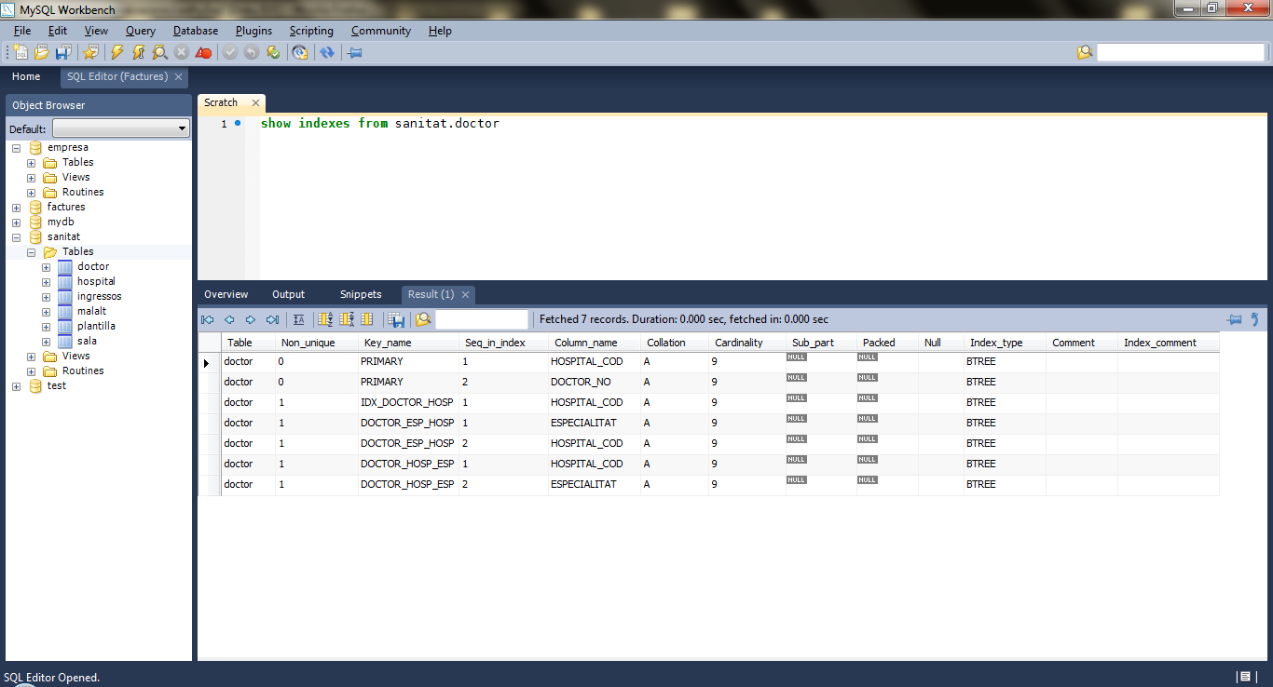Switch to the Snippets tab

pyautogui.click(x=361, y=294)
